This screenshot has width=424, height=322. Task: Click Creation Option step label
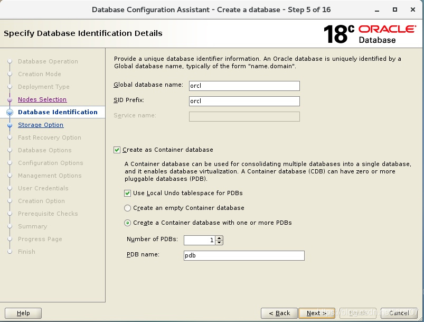pyautogui.click(x=41, y=201)
